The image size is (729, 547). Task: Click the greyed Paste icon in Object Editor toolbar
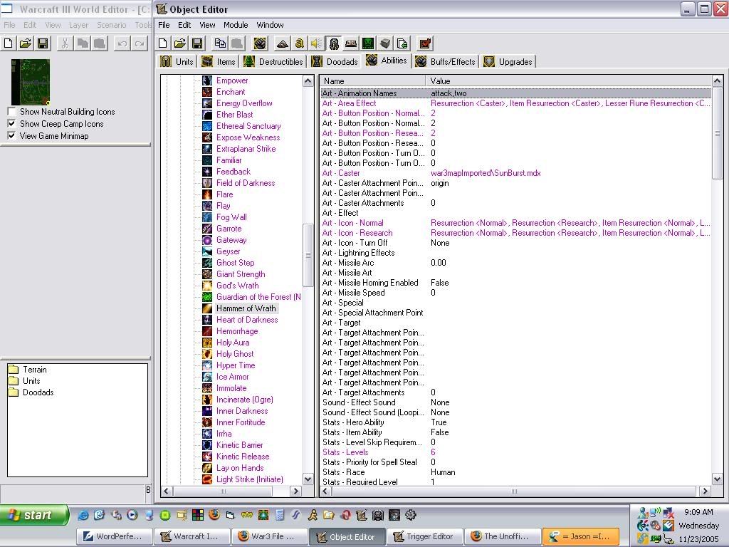(x=237, y=43)
